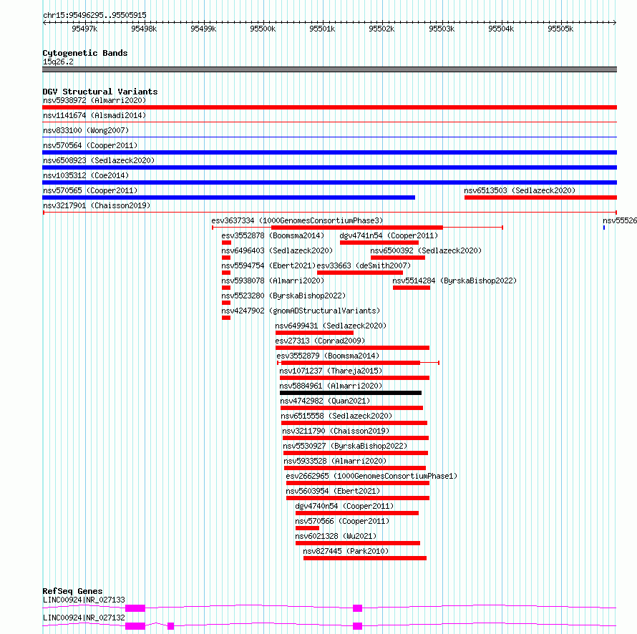The width and height of the screenshot is (637, 634).
Task: Select nsv827445 (Park2010) variant
Action: (x=346, y=551)
